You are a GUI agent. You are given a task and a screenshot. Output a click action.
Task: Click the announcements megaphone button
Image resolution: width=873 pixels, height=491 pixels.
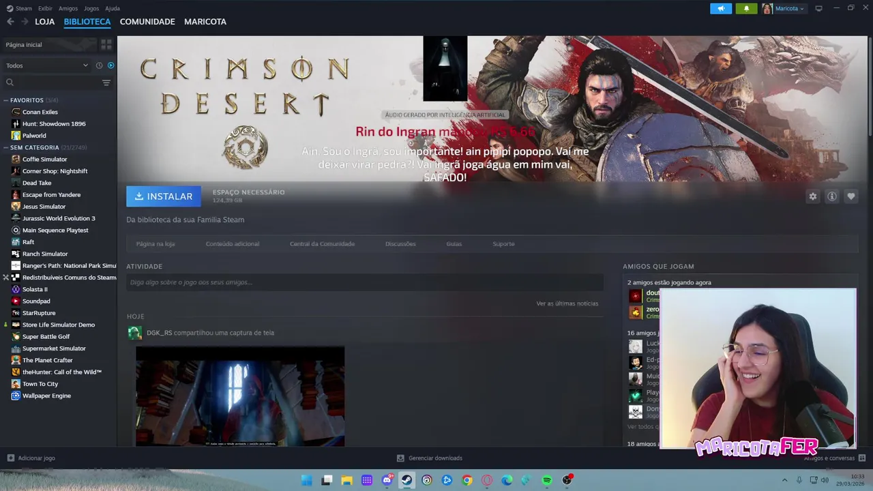(x=721, y=8)
